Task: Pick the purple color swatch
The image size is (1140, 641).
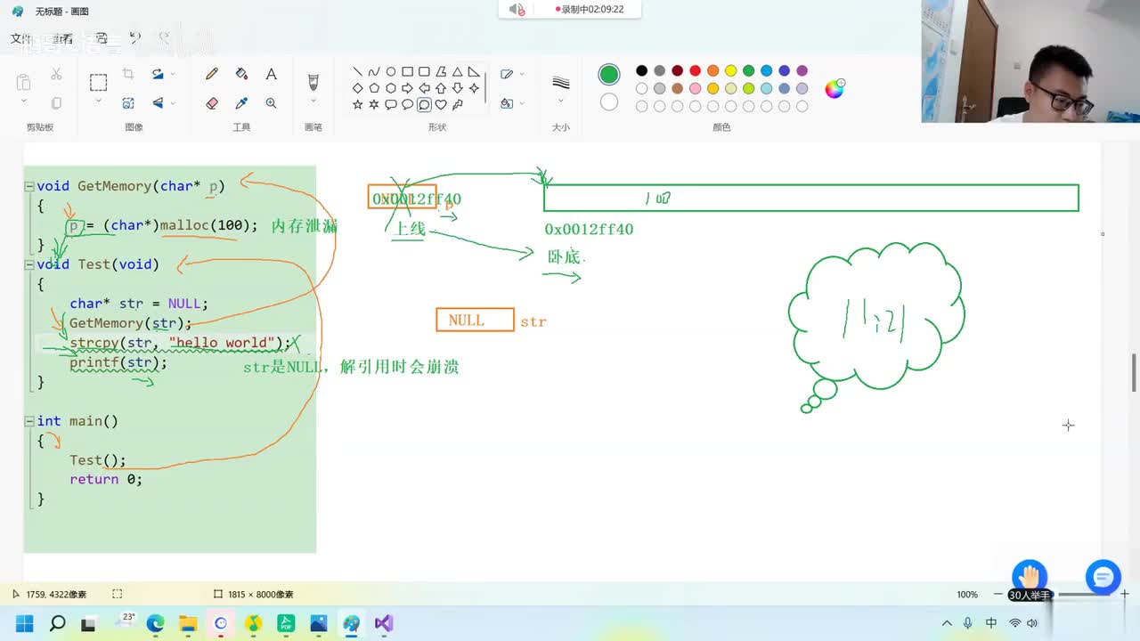Action: [802, 71]
